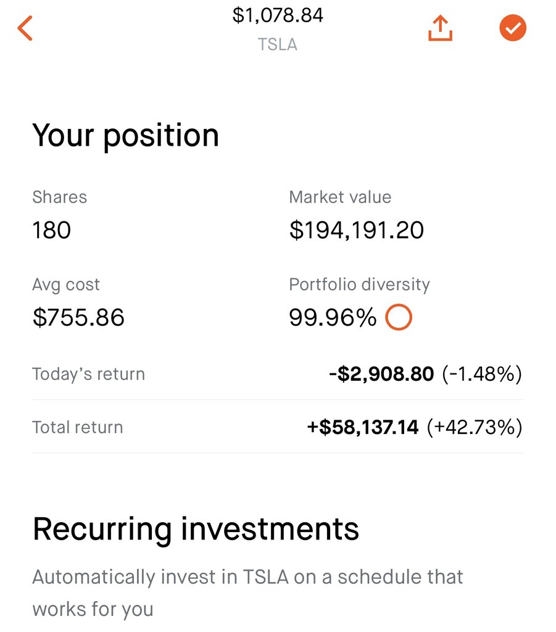Go back using the orange chevron arrow

pos(25,28)
